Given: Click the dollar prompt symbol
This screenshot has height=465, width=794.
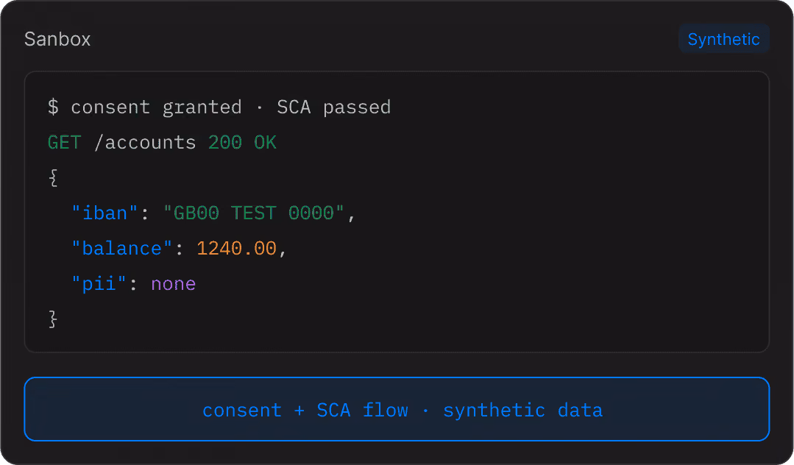Looking at the screenshot, I should pyautogui.click(x=53, y=107).
